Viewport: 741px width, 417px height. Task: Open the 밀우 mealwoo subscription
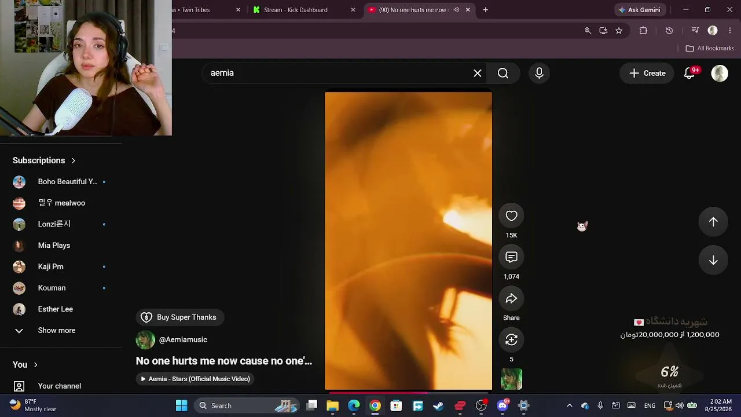pyautogui.click(x=61, y=203)
